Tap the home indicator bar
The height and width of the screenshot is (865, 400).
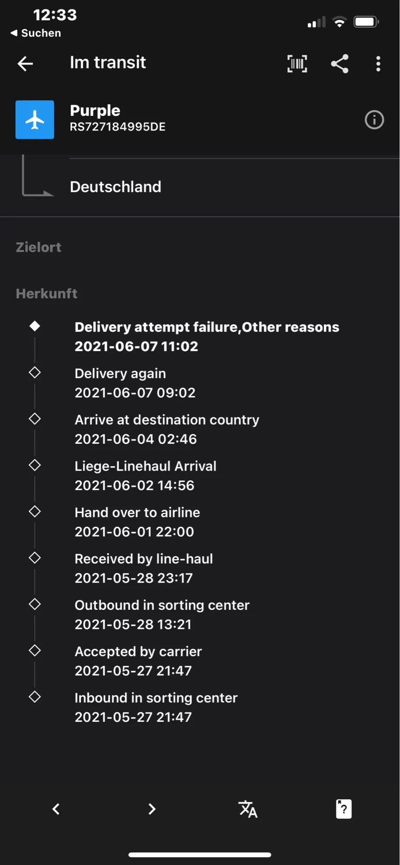200,855
